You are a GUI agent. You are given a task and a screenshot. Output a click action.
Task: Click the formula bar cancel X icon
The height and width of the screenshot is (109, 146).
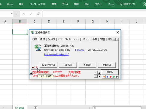pos(24,14)
